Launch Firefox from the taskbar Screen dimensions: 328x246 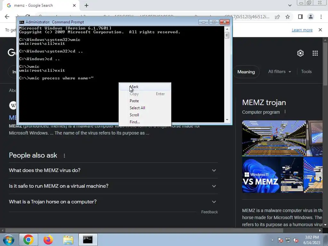coord(48,240)
